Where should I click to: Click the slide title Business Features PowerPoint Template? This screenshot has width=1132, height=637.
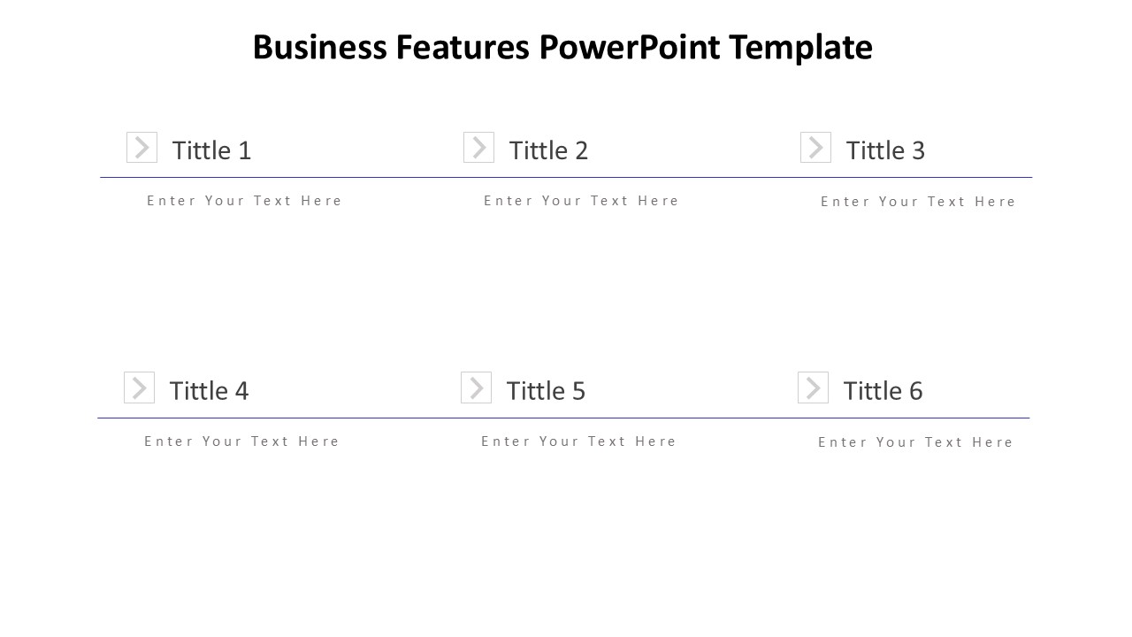[x=562, y=47]
